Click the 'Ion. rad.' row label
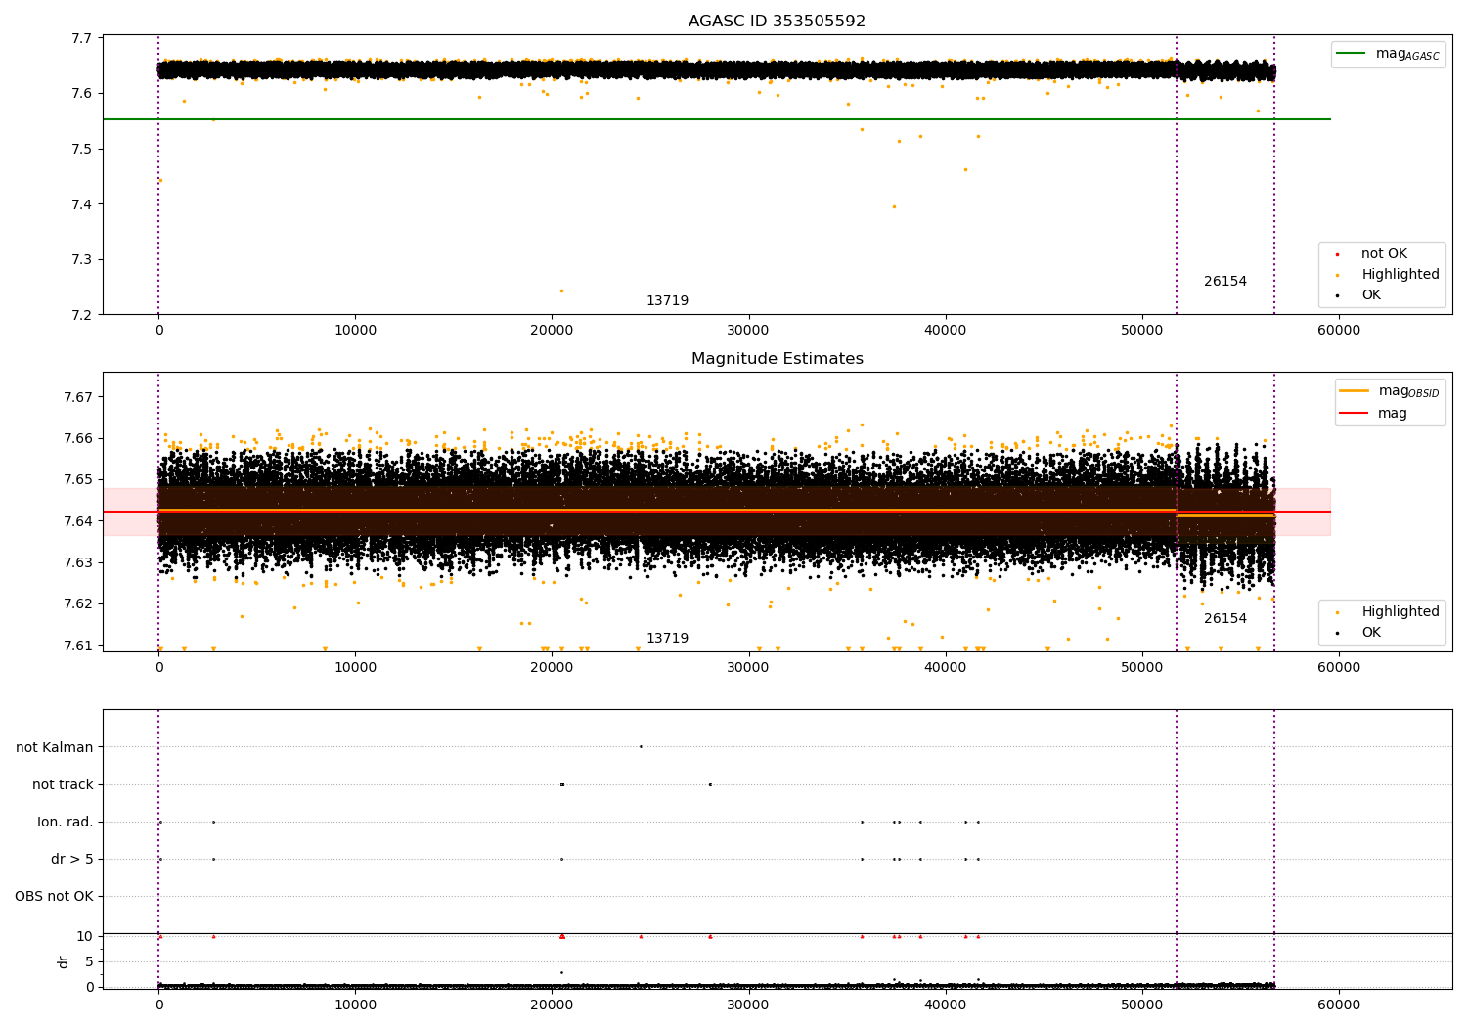 click(x=66, y=822)
